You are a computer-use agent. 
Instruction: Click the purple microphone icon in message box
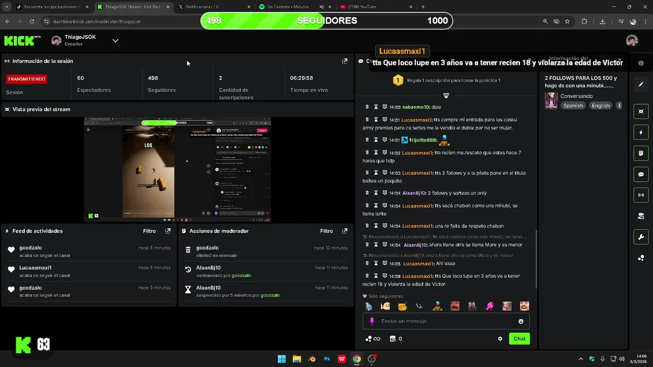[372, 321]
